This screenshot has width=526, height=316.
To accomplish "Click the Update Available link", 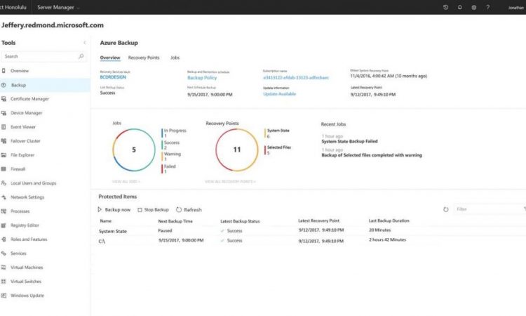I will click(x=279, y=94).
